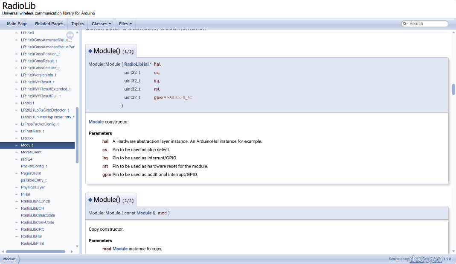Click the main page scroll down arrow

coord(453,251)
